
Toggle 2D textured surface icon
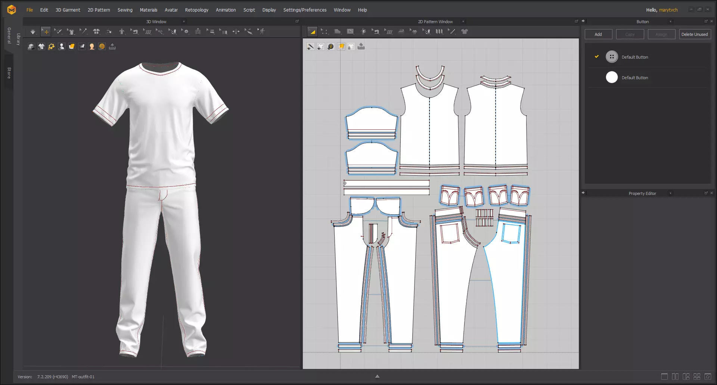click(x=341, y=46)
